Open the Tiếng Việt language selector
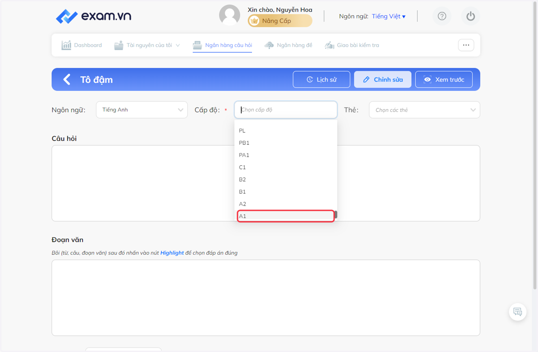 (x=388, y=16)
